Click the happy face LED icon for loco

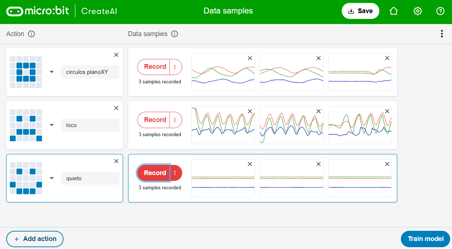coord(26,125)
